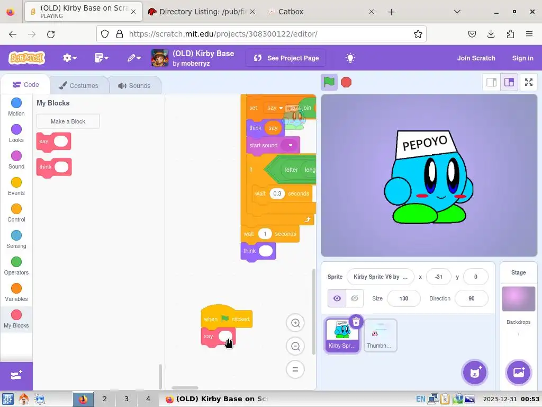Edit the sprite name field
Screen dimensions: 542x407
(x=380, y=277)
